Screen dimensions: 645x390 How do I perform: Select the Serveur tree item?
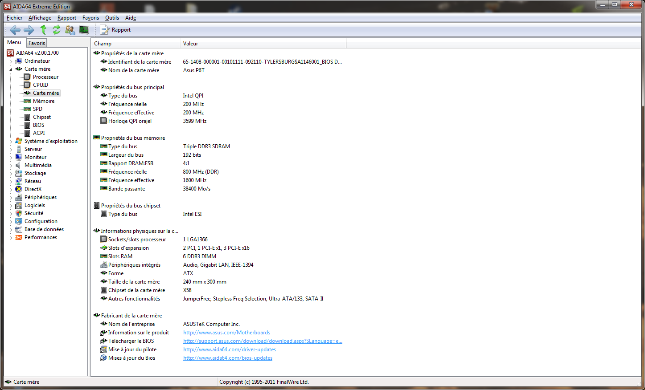point(33,149)
